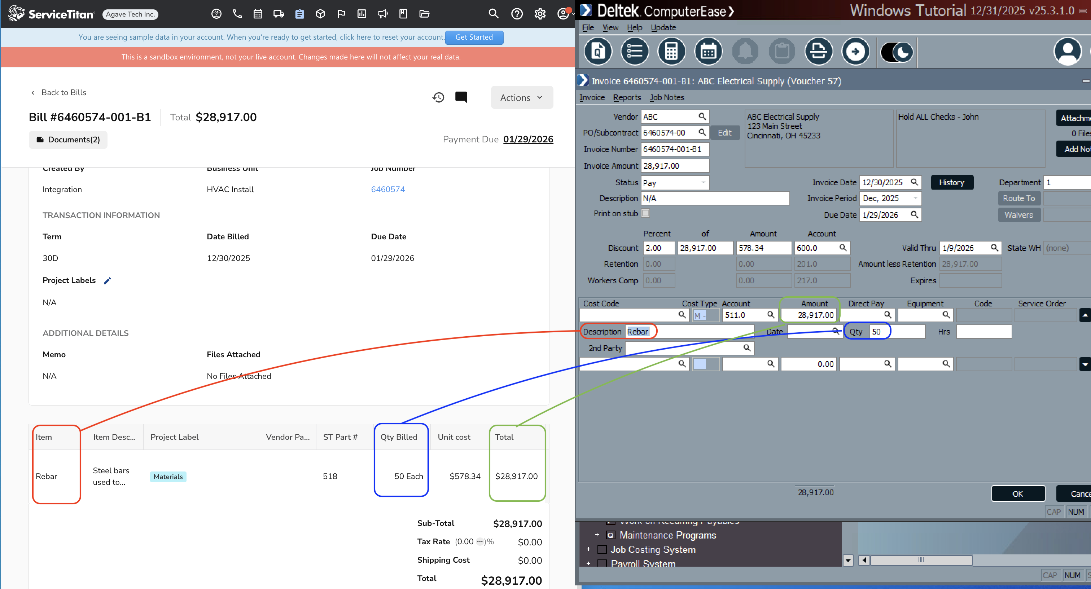Open the Update menu in ComputerEase

(663, 27)
